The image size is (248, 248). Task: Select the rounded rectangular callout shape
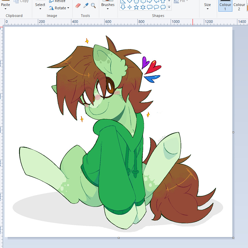tap(150, 7)
